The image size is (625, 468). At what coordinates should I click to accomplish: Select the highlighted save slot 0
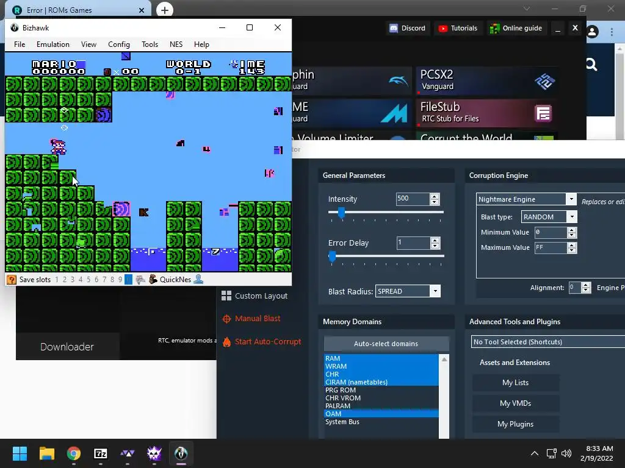click(128, 279)
